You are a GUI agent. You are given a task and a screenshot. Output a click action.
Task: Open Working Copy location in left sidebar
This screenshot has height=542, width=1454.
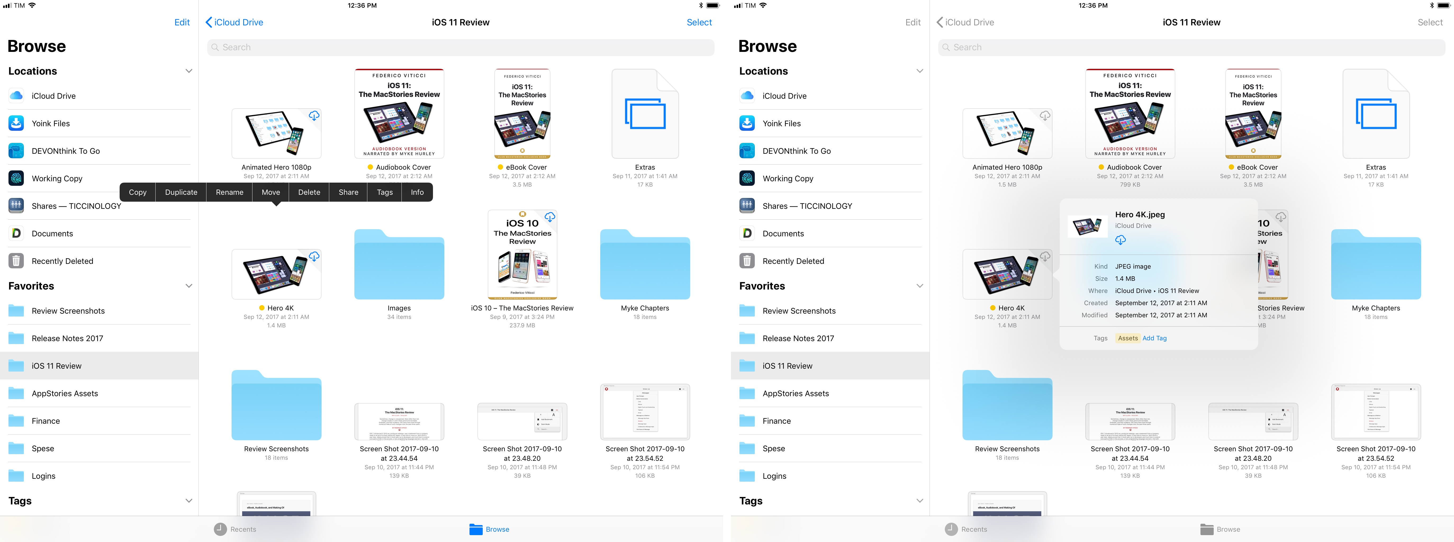pyautogui.click(x=99, y=178)
